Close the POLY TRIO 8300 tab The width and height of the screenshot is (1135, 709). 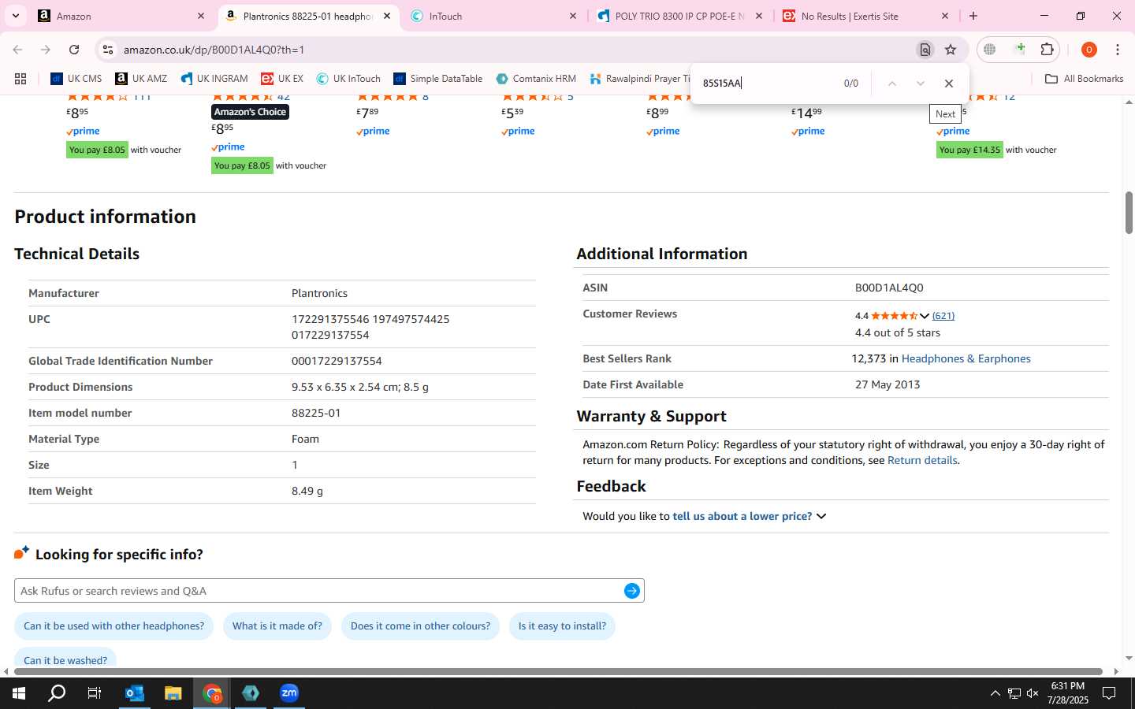759,16
